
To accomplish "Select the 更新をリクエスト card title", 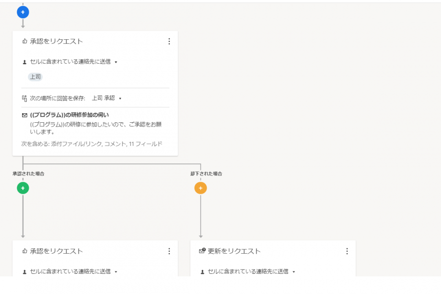I will 234,251.
